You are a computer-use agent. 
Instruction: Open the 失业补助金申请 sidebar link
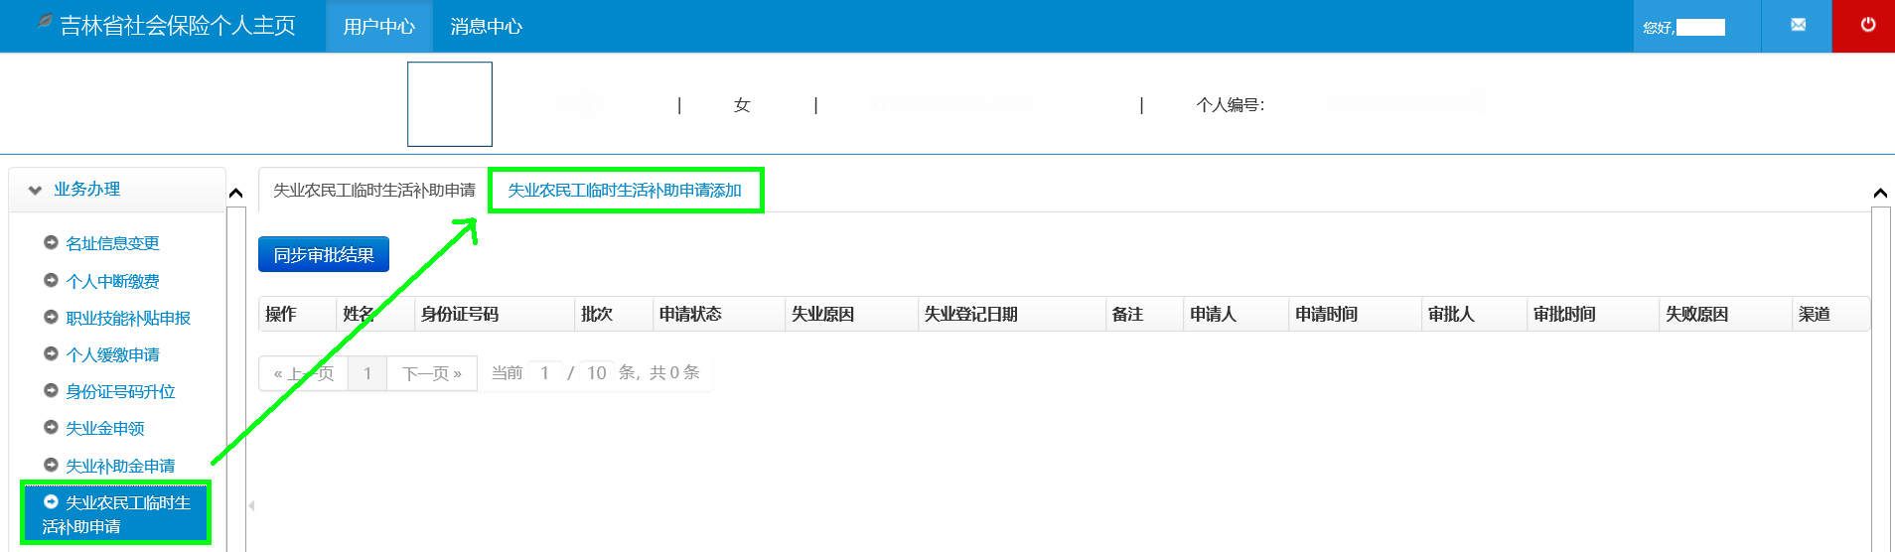120,466
